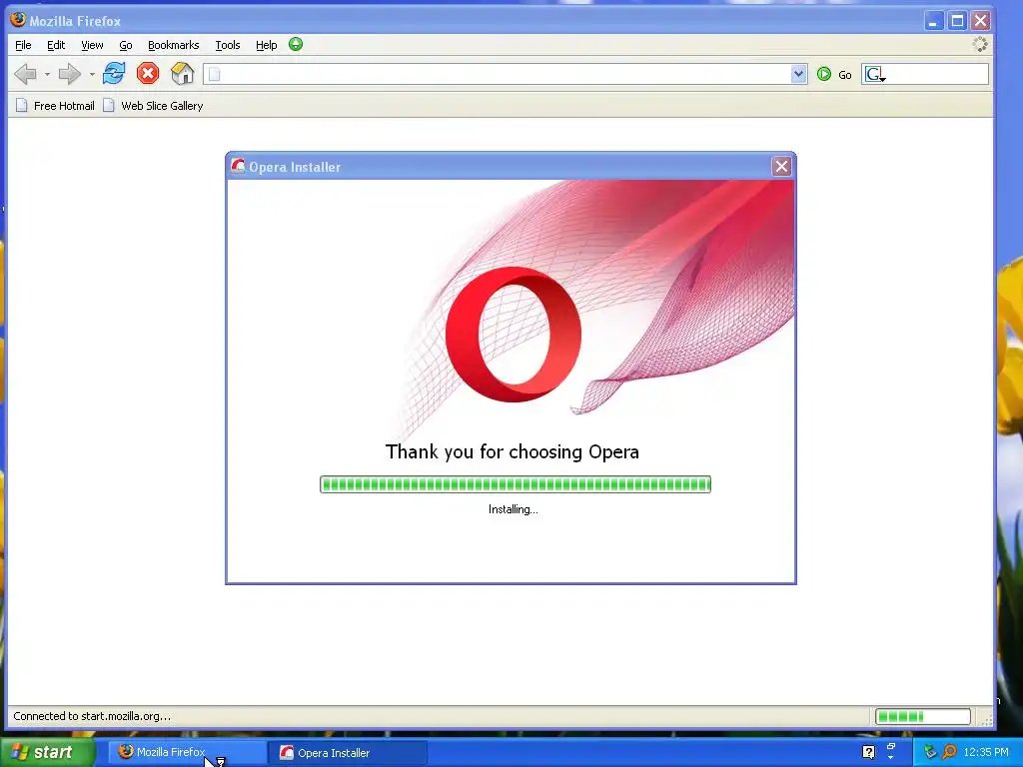Click the restore window icon in taskbar
1023x767 pixels.
coord(891,747)
